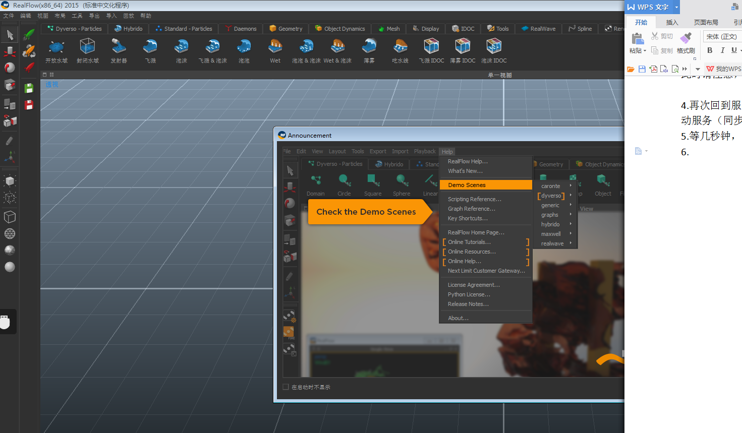The height and width of the screenshot is (433, 742).
Task: Add 开放水域 open domain from shelf
Action: point(56,50)
